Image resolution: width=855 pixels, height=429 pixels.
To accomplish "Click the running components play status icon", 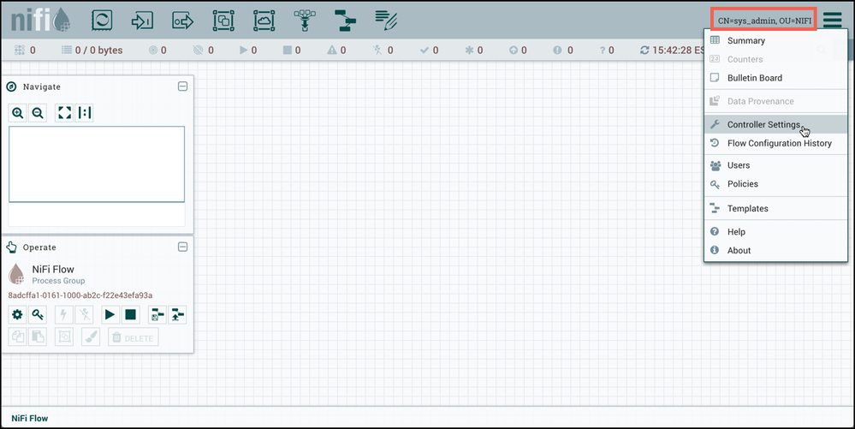I will [243, 50].
